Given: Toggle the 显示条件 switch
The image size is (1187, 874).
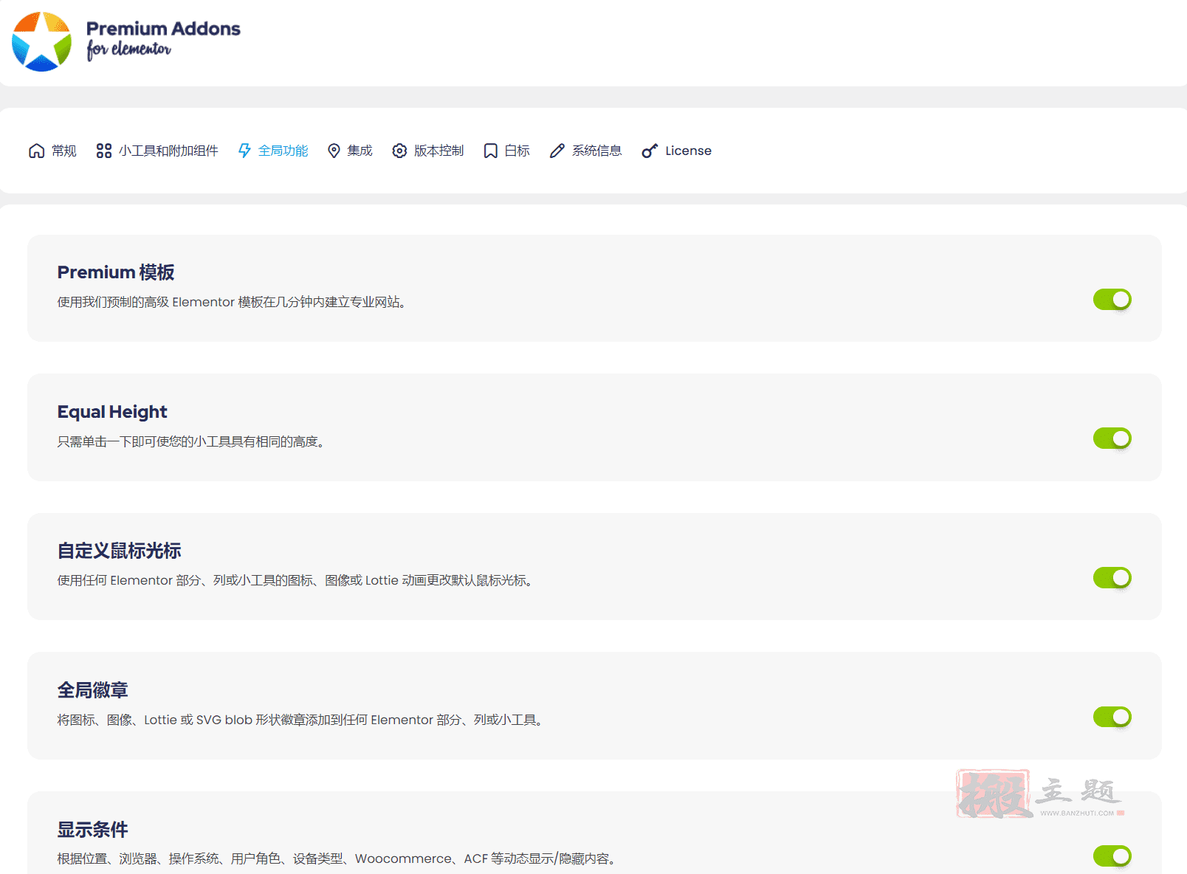Looking at the screenshot, I should [1112, 856].
